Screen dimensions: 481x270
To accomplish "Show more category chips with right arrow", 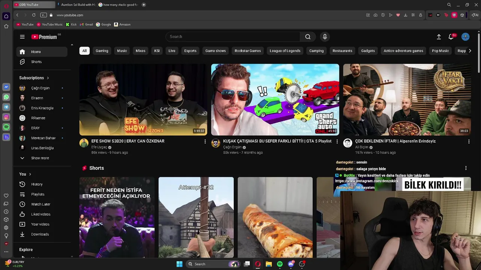I will 470,51.
